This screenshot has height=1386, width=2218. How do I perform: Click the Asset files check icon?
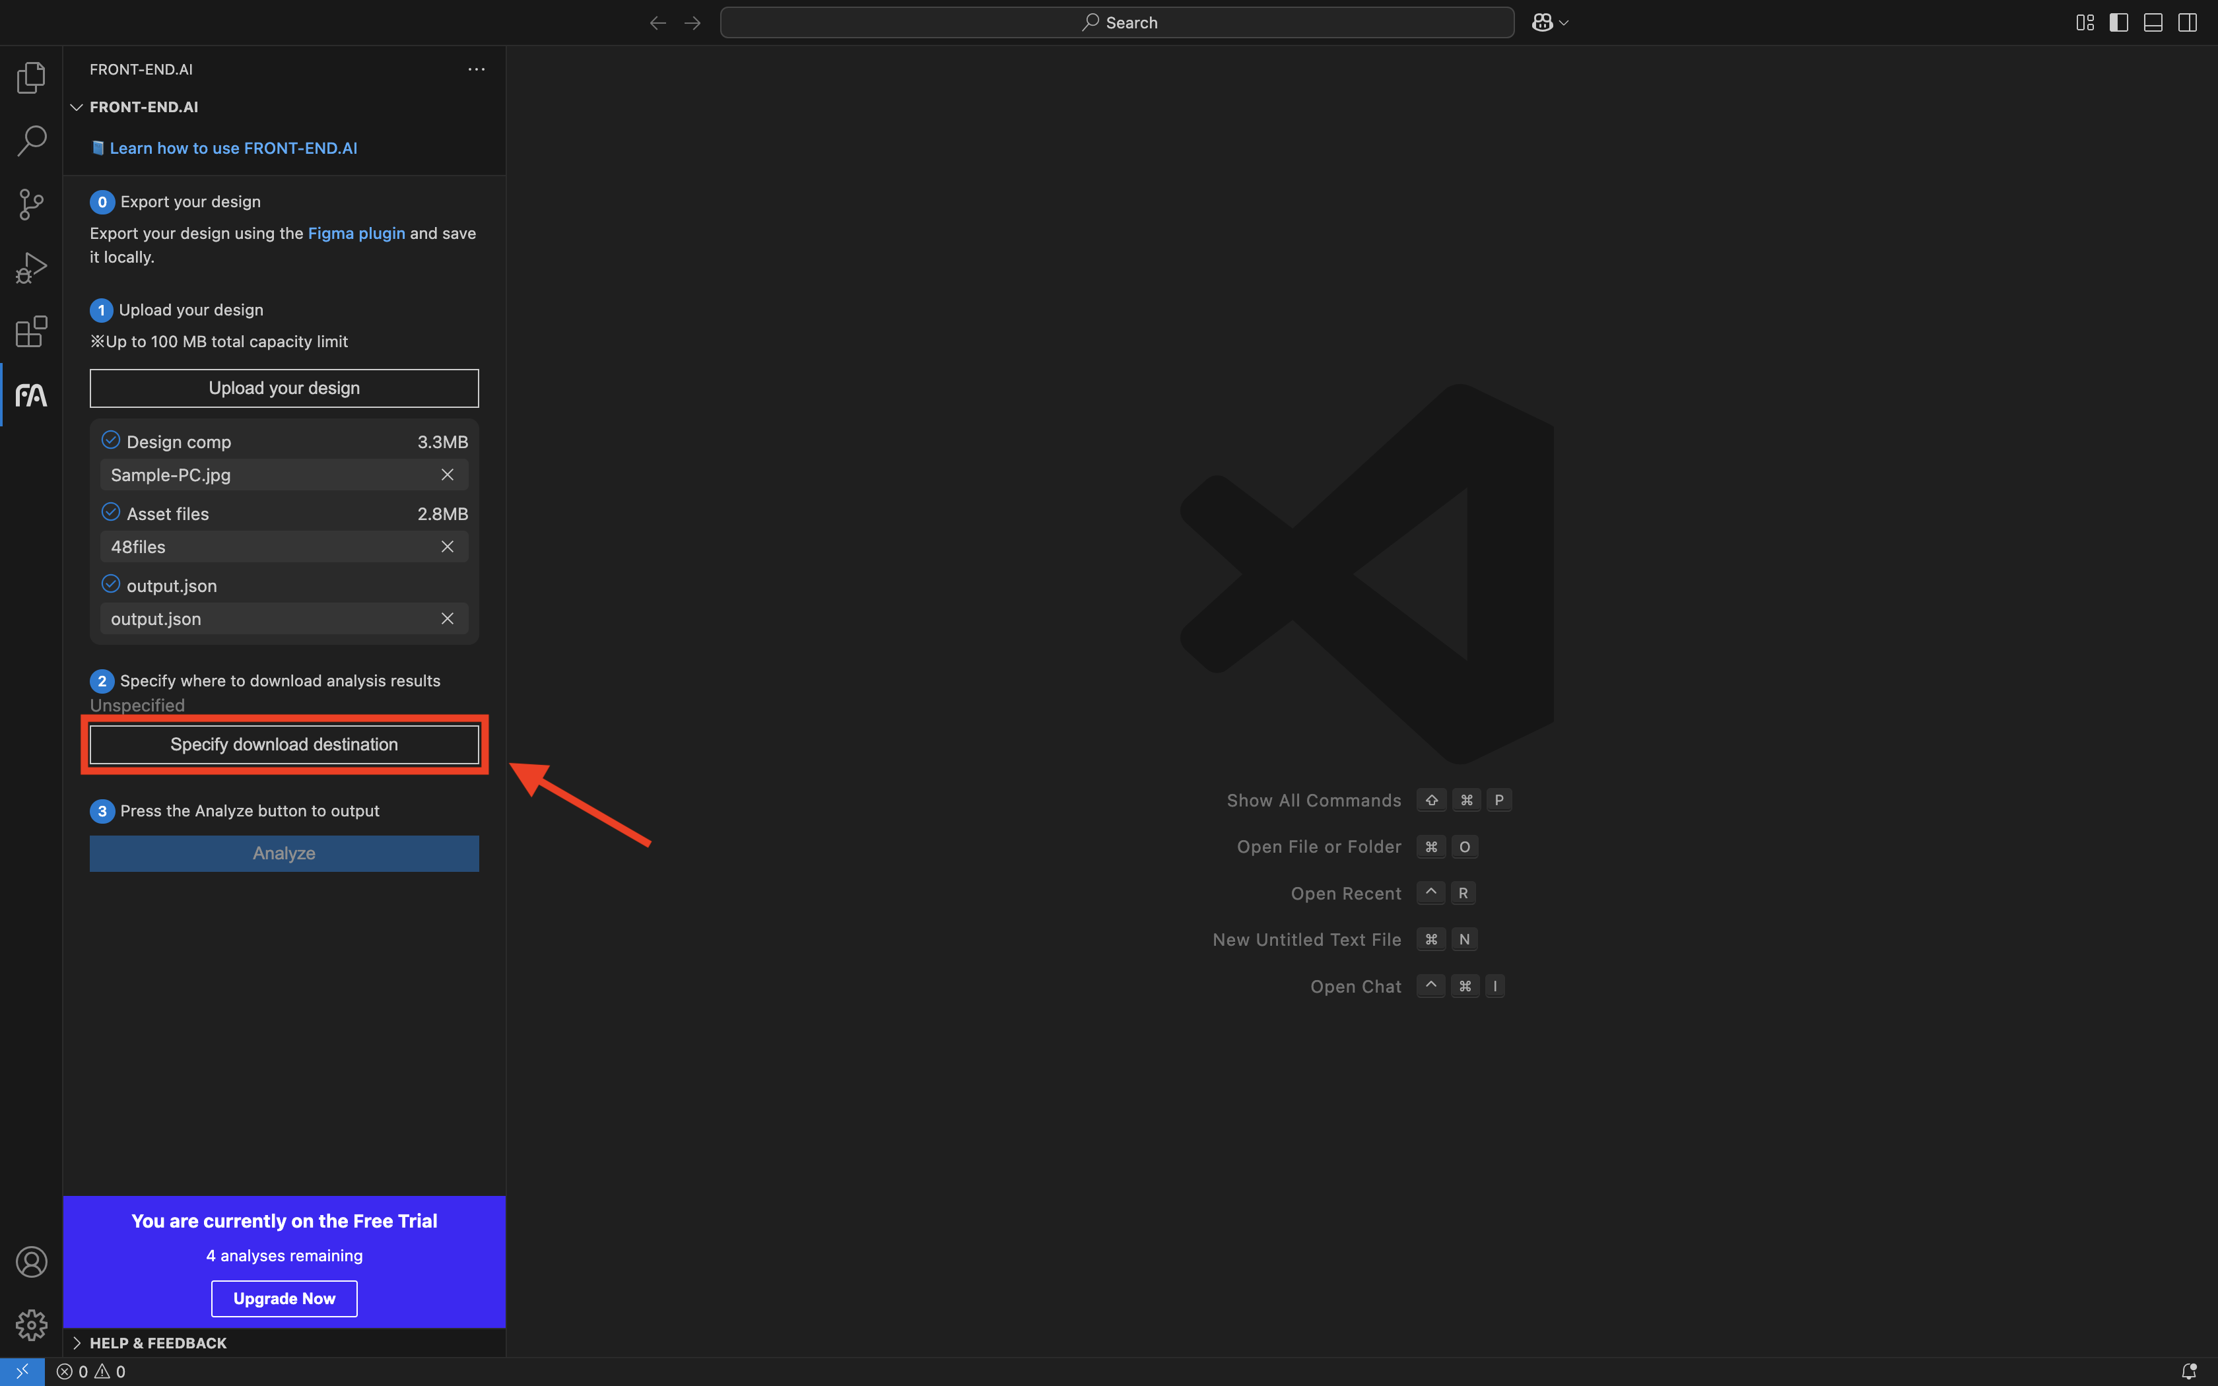[x=111, y=512]
